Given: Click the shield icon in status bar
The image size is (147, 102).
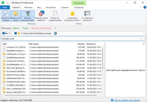Looking at the screenshot, I should click(x=112, y=100).
